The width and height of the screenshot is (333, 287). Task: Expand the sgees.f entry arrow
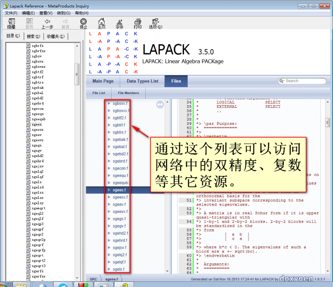109,190
